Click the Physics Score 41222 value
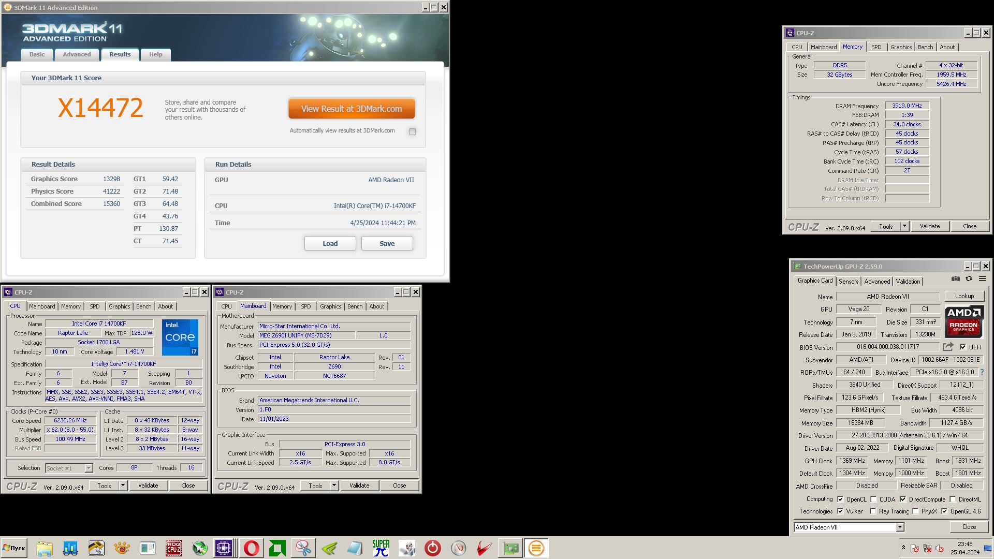994x559 pixels. [x=111, y=191]
